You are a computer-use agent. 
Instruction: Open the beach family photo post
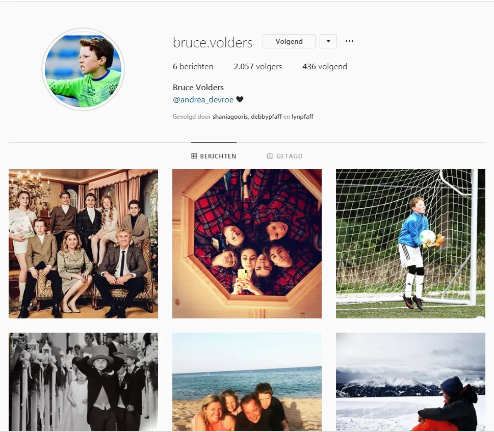pyautogui.click(x=247, y=382)
